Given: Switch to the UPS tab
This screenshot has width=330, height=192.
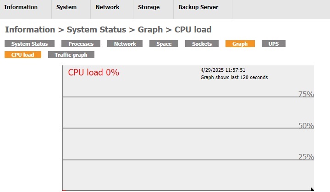Looking at the screenshot, I should pyautogui.click(x=273, y=44).
